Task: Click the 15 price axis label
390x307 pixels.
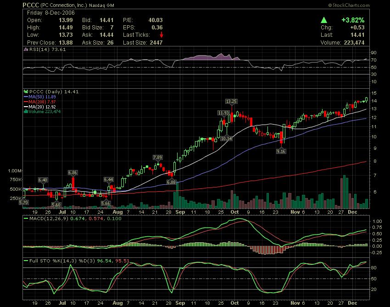Action: (x=374, y=93)
